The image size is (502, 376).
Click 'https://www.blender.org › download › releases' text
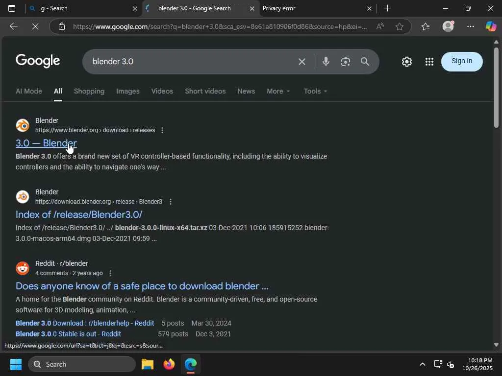95,130
